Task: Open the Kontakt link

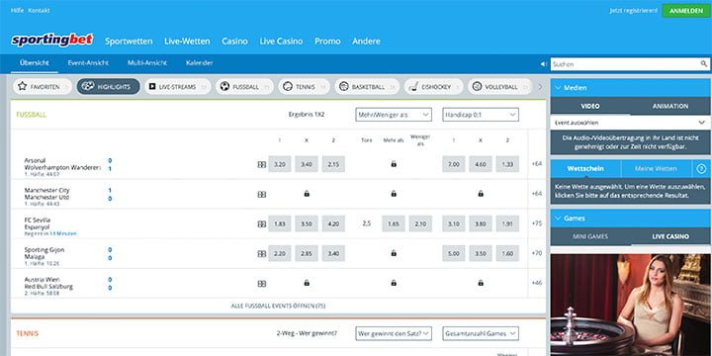Action: coord(39,11)
